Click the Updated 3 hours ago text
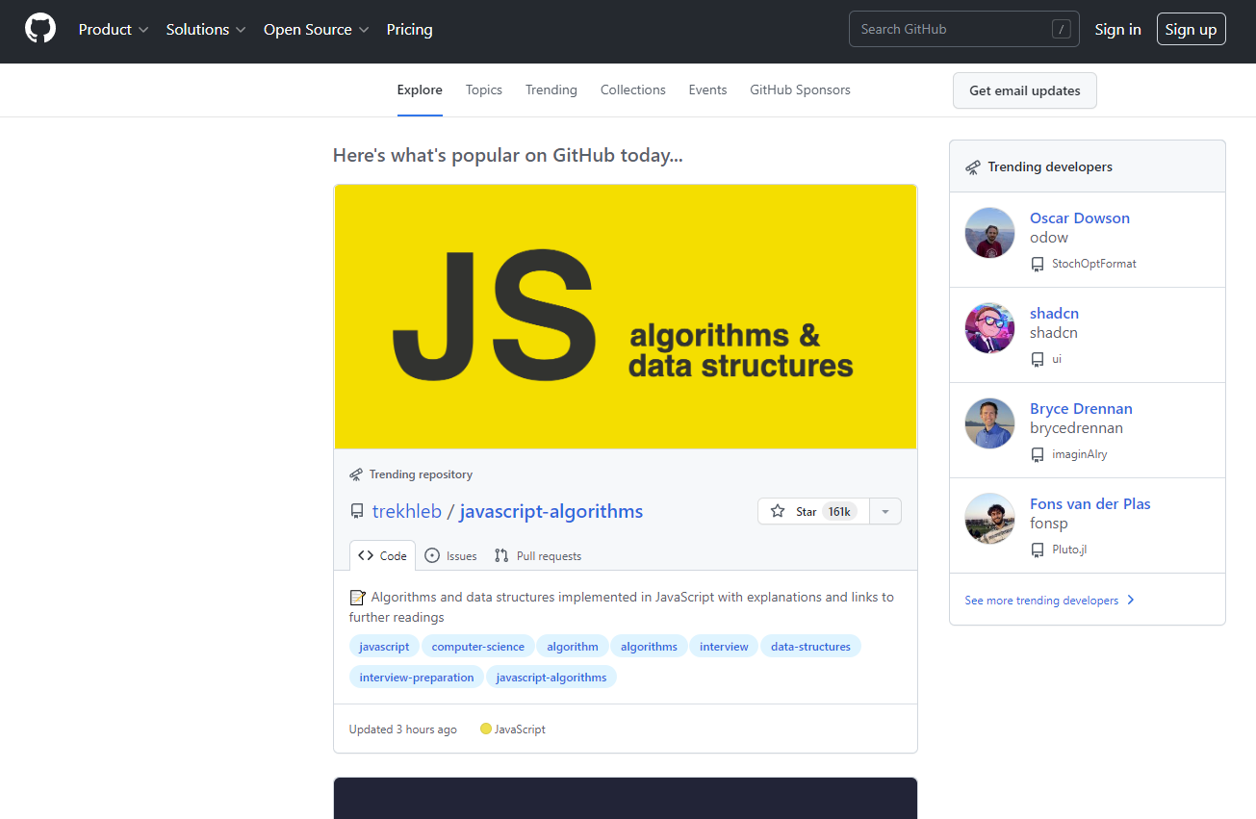 (403, 729)
